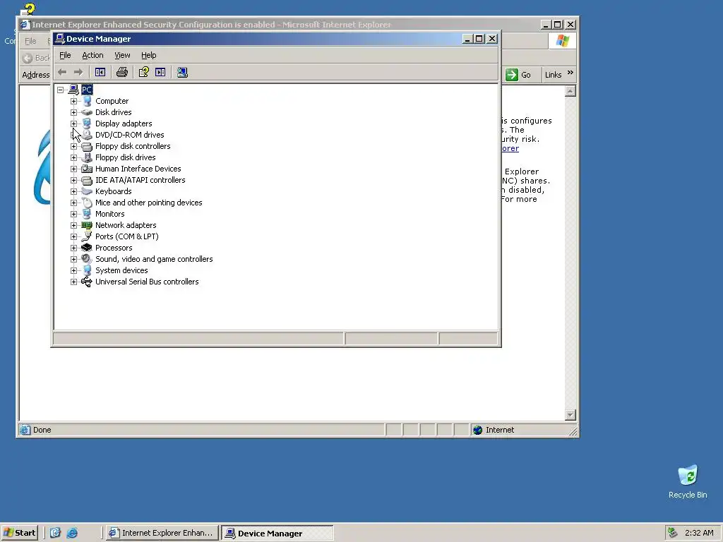Click the Mice pointing devices icon

(87, 203)
